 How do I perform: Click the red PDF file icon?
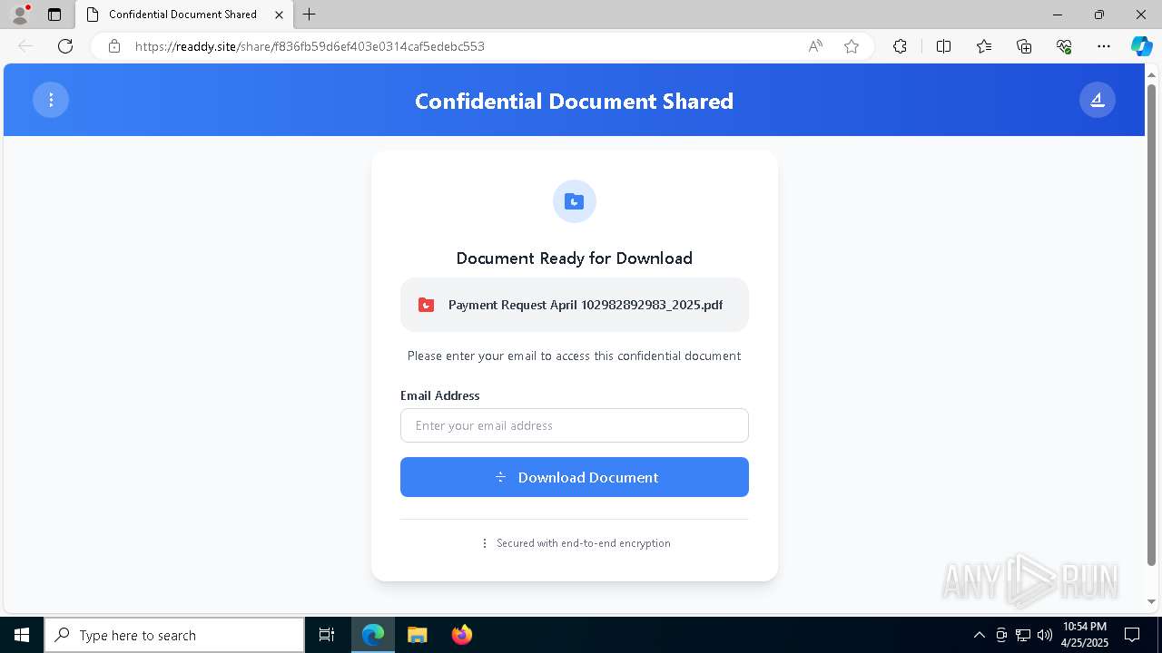426,305
